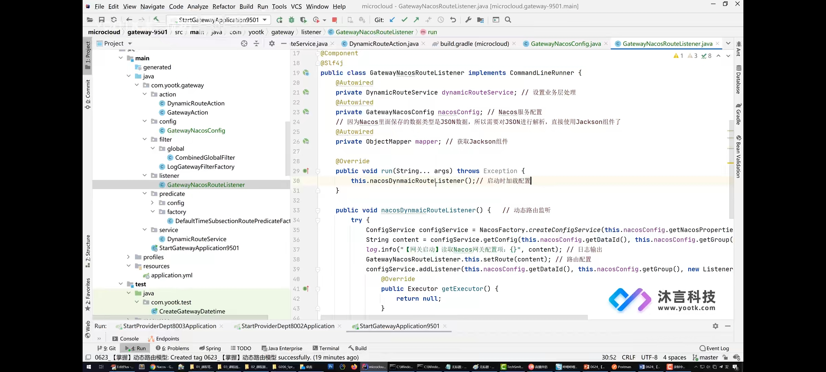Expand the predicate config folder
The width and height of the screenshot is (826, 372).
(153, 203)
